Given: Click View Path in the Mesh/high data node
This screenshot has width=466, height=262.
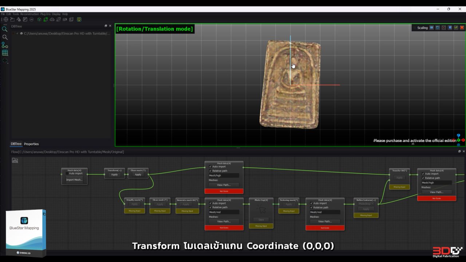Looking at the screenshot, I should tap(224, 184).
